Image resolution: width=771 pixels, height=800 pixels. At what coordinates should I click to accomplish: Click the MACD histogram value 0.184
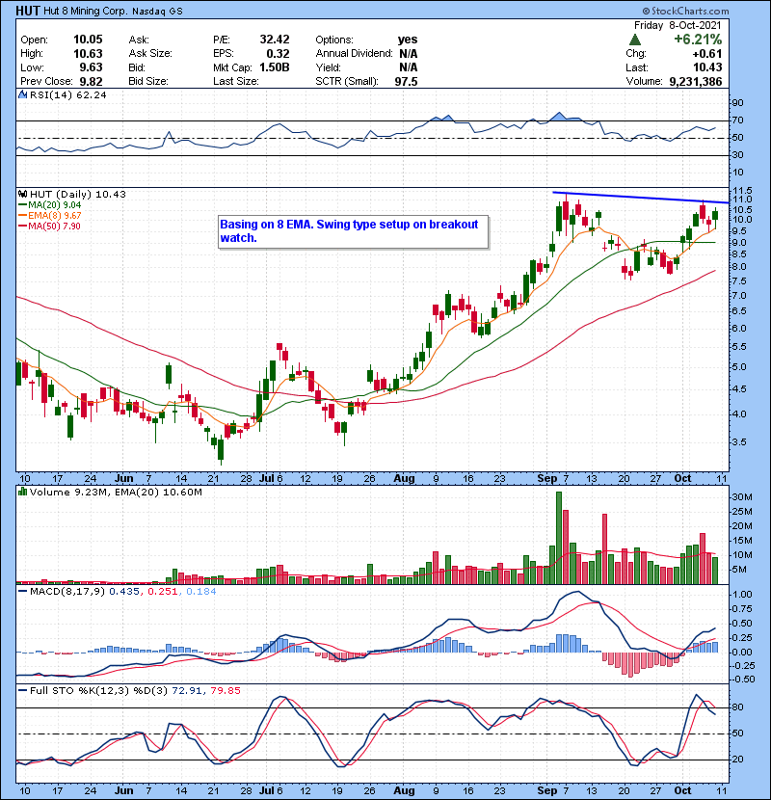(201, 592)
